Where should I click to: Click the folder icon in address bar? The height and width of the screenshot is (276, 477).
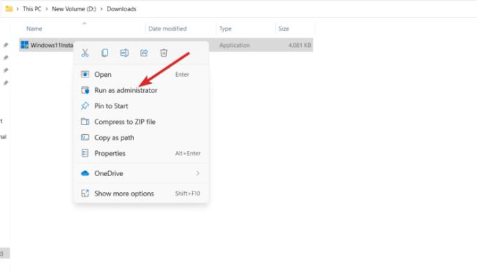pos(9,9)
